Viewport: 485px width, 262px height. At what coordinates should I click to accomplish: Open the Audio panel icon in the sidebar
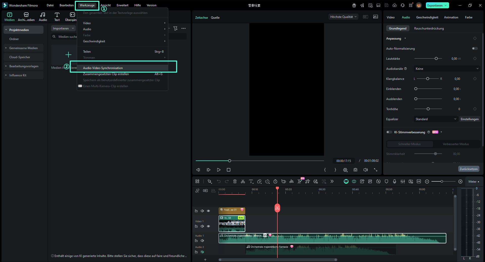tap(42, 16)
